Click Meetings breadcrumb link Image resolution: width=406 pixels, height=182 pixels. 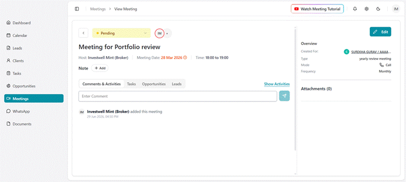point(98,9)
